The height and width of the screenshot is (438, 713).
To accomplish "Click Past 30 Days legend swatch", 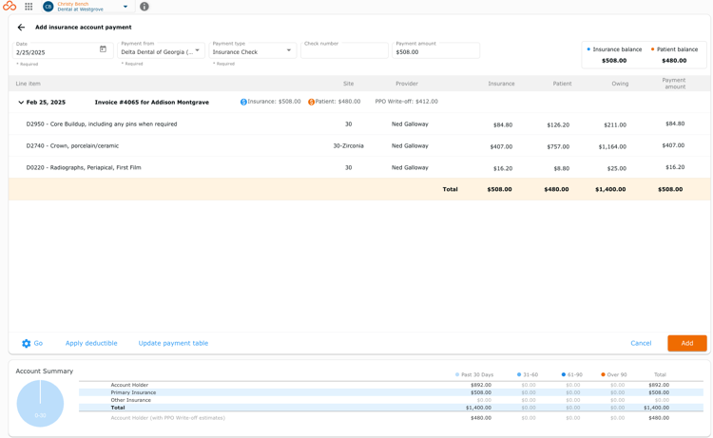I will click(457, 375).
